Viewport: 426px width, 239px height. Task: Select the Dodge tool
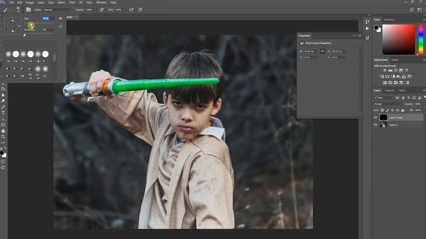click(x=3, y=101)
